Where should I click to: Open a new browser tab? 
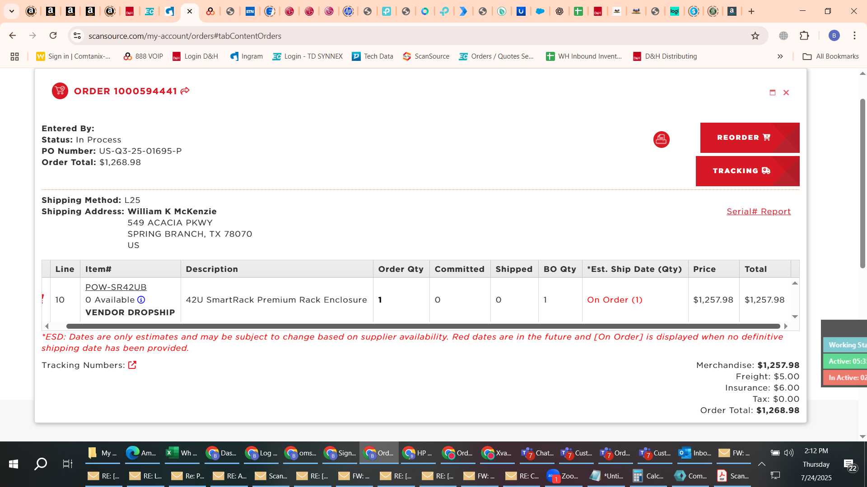pos(751,11)
